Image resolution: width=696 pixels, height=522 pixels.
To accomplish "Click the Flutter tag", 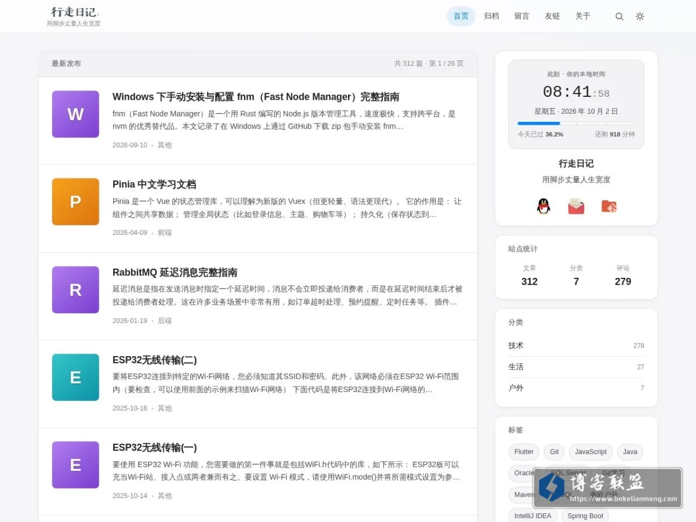I will 524,452.
